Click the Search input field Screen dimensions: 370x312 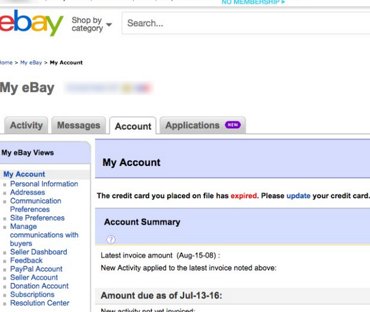[246, 23]
